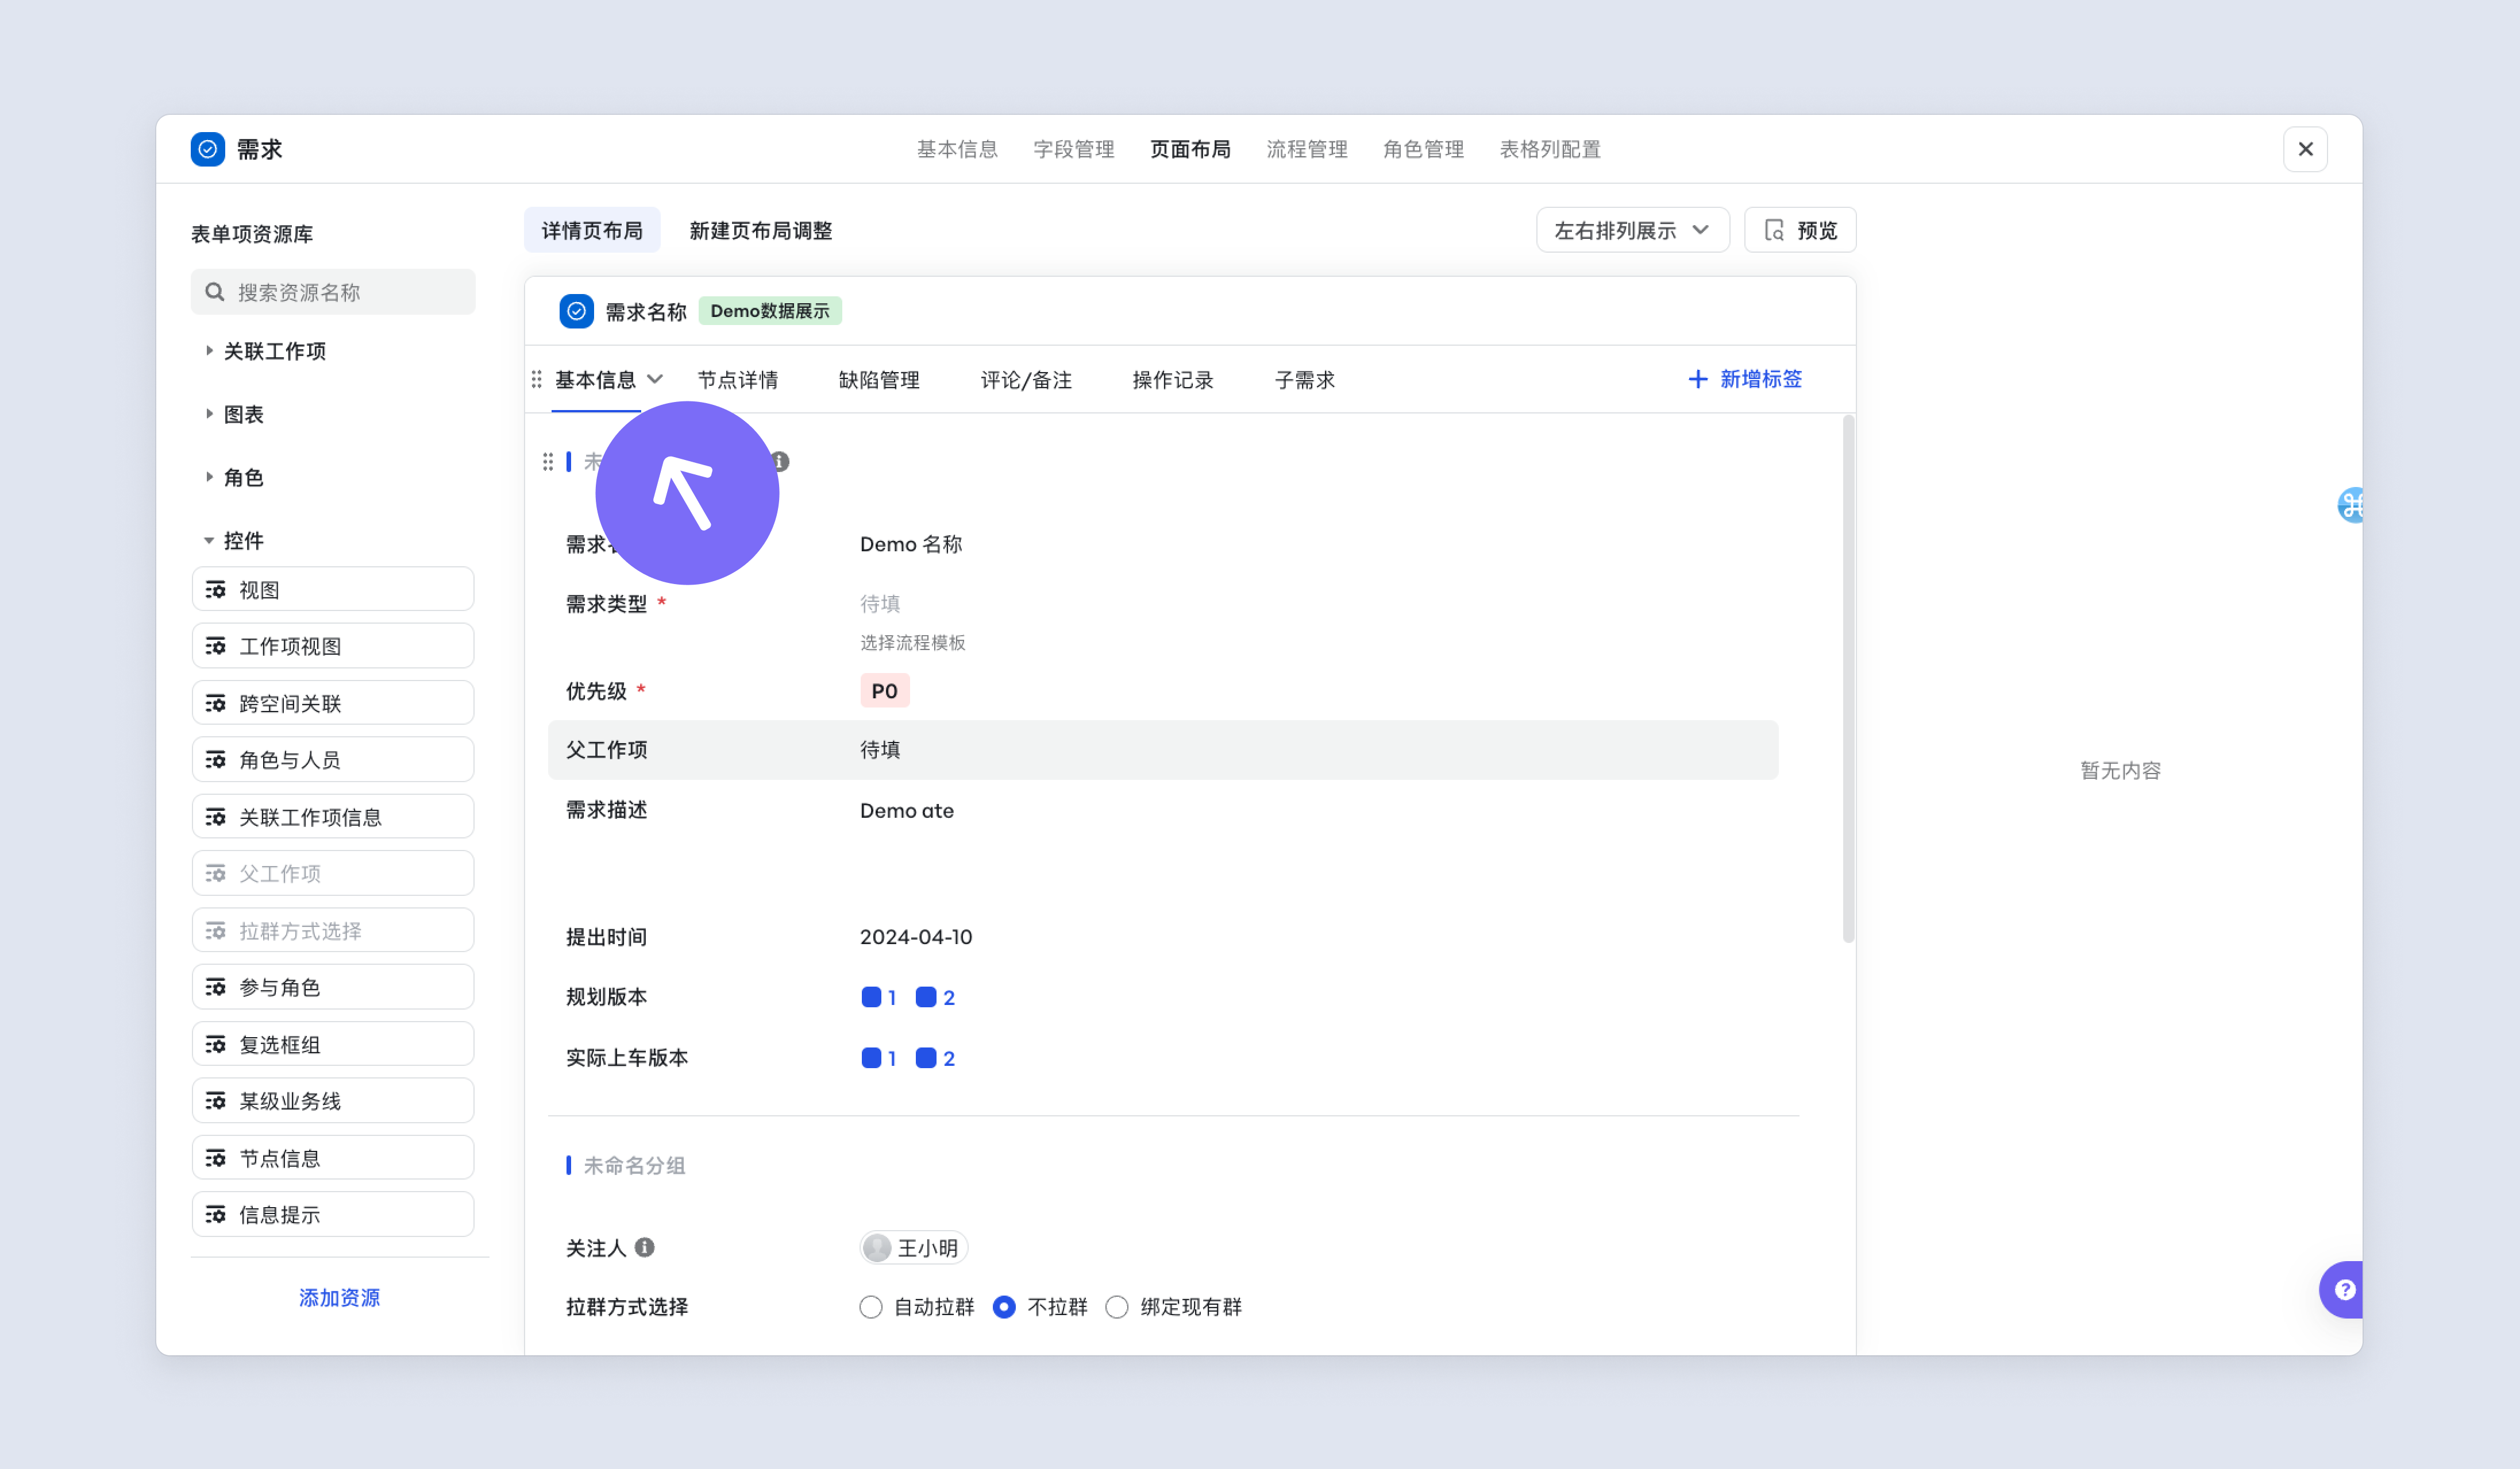2520x1469 pixels.
Task: Toggle checkbox 1 in 规划版本 row
Action: (x=871, y=996)
